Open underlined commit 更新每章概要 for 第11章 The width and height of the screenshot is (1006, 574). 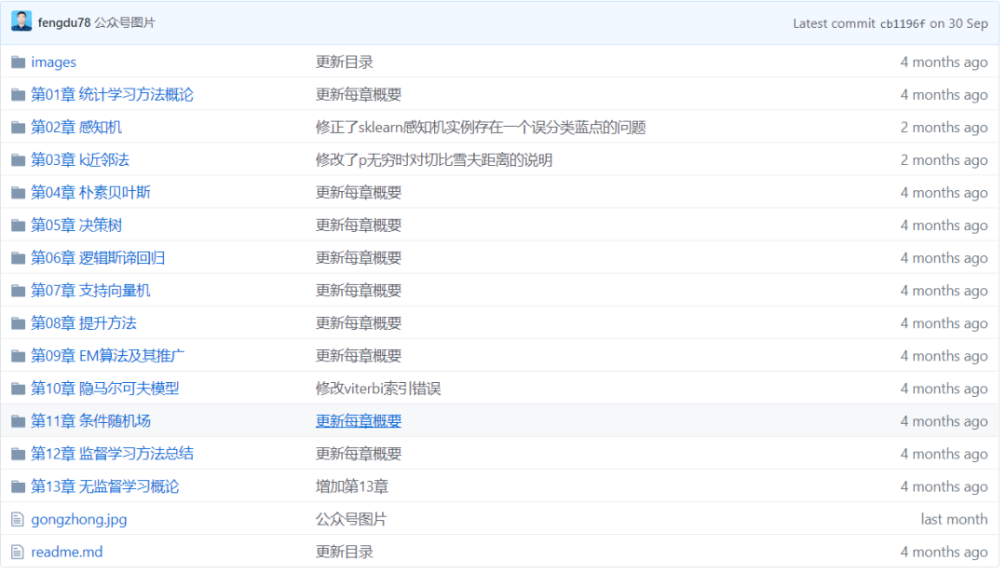point(359,422)
